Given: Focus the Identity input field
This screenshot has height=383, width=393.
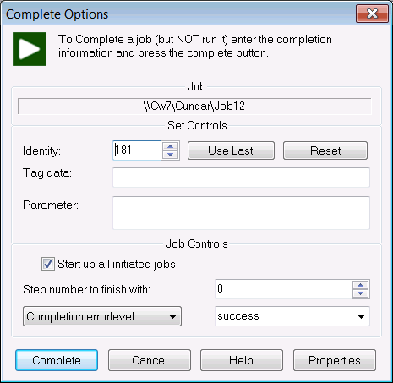Looking at the screenshot, I should 138,150.
